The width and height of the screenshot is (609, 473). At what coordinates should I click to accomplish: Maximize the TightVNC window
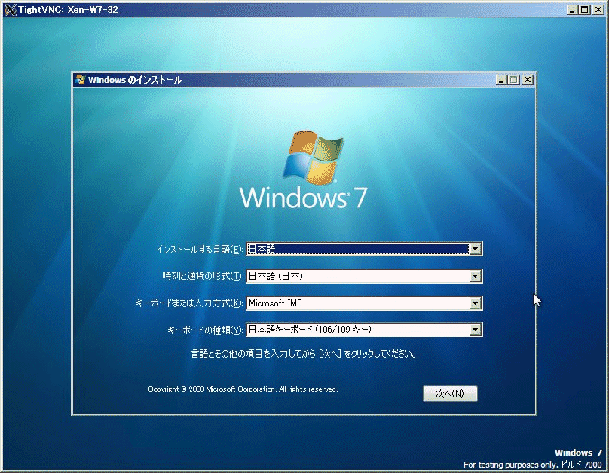pyautogui.click(x=585, y=10)
